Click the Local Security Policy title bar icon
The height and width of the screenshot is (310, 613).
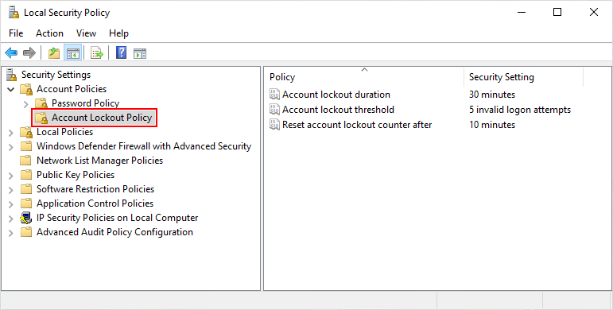tap(14, 13)
